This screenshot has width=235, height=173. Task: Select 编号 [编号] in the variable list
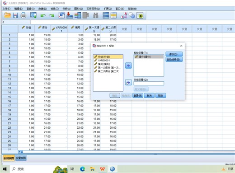pyautogui.click(x=108, y=64)
